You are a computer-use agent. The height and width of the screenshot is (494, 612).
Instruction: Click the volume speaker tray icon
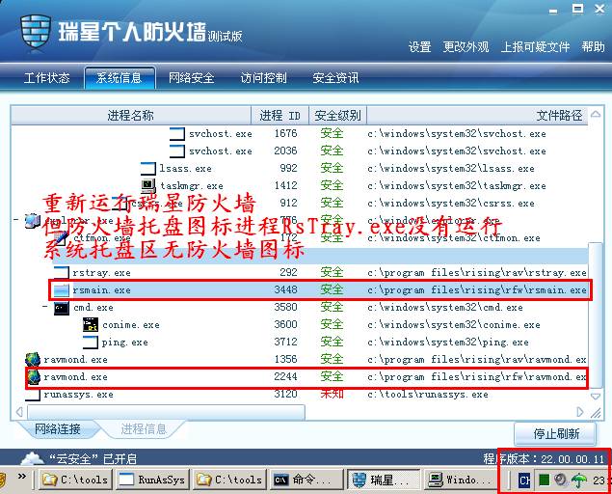pyautogui.click(x=561, y=480)
